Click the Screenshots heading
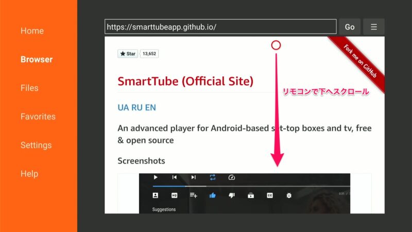Viewport: 412px width, 232px height. coord(141,161)
